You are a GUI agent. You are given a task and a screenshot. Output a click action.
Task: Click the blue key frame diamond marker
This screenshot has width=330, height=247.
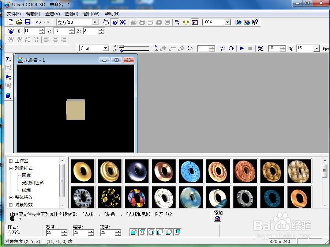pos(121,51)
